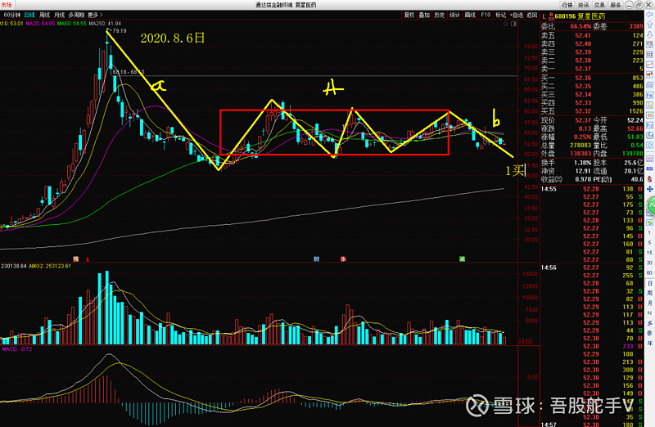This screenshot has height=427, width=655.
Task: Click the 标记 mark button
Action: 500,15
